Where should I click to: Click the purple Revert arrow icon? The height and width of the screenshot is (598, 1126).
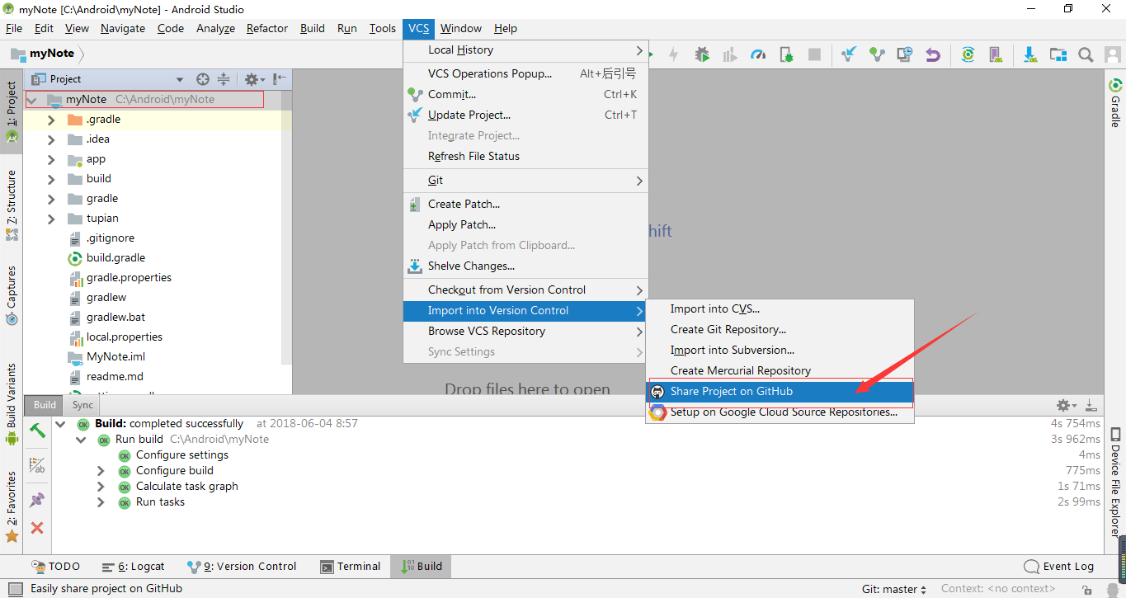(933, 54)
